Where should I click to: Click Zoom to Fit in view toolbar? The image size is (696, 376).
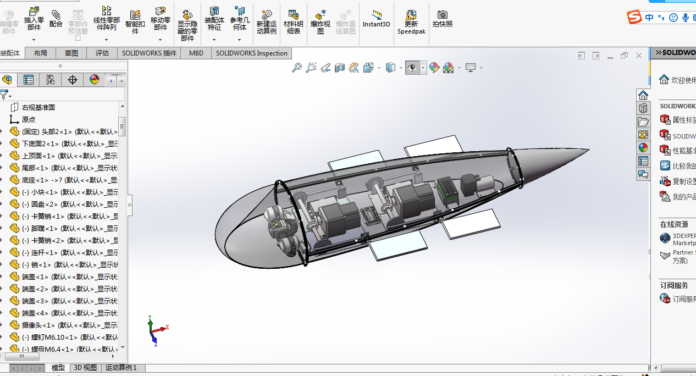(x=297, y=68)
